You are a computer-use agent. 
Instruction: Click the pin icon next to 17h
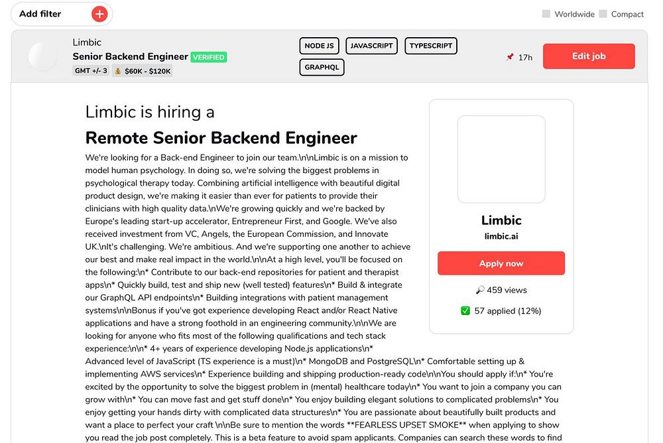pyautogui.click(x=510, y=57)
